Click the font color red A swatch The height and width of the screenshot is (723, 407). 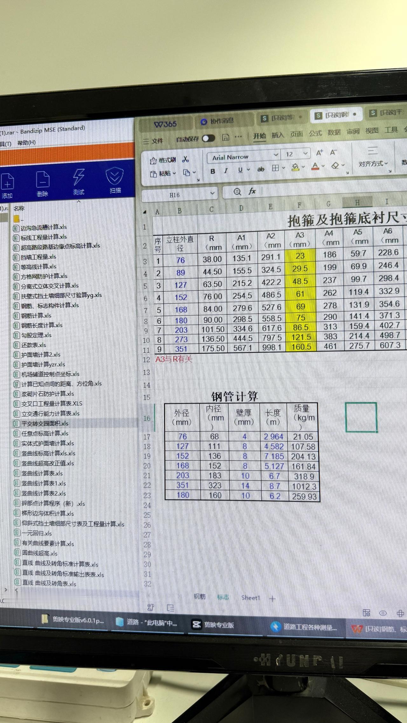(x=315, y=166)
